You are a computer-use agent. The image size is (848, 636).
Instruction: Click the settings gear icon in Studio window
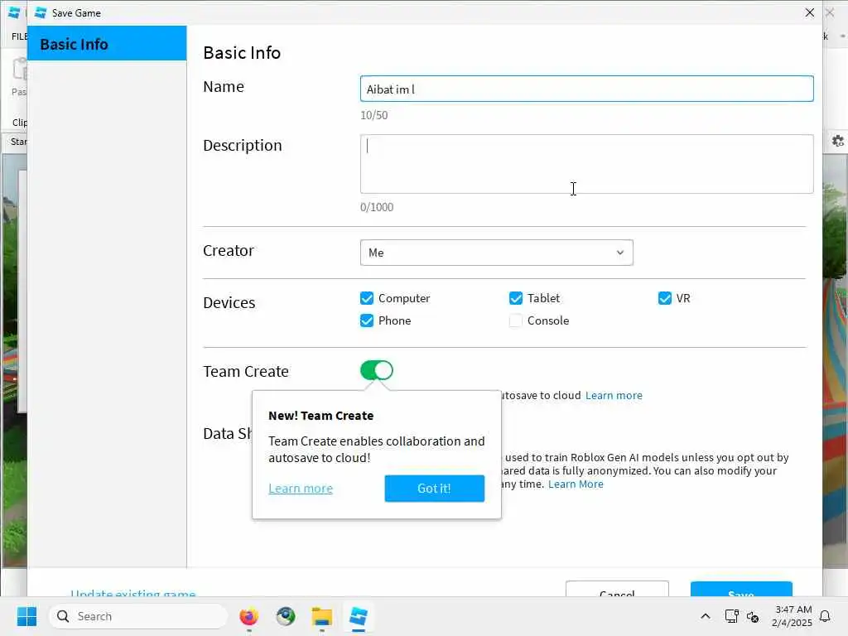tap(838, 141)
